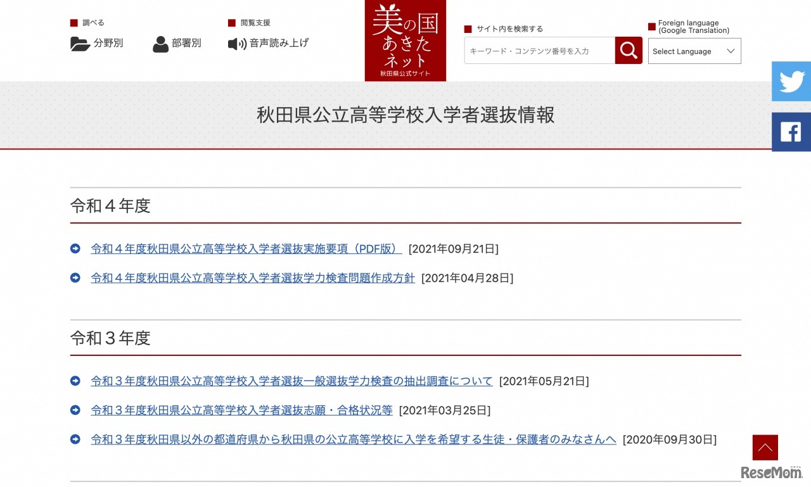The height and width of the screenshot is (487, 811).
Task: Click the 美の国あきたネット site logo
Action: 405,41
